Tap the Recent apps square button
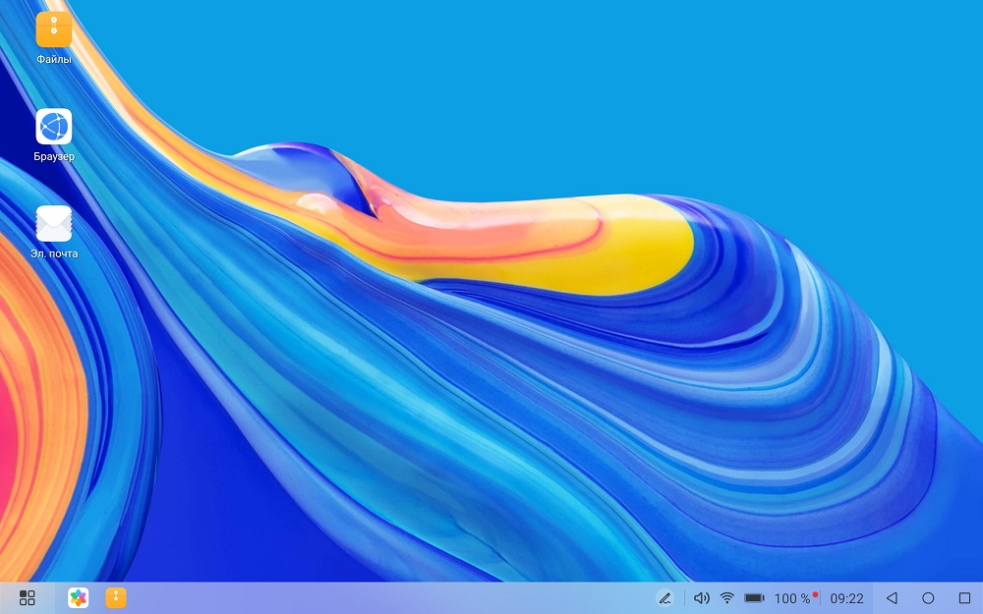Screen dimensions: 983x614 point(965,598)
